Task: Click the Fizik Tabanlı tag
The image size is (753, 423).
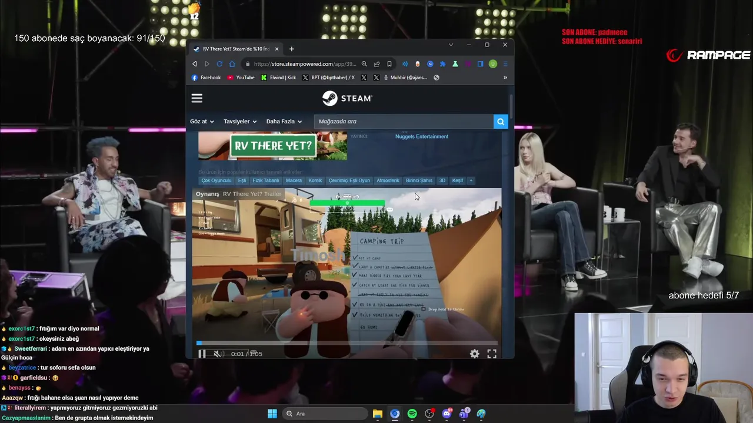Action: 266,180
